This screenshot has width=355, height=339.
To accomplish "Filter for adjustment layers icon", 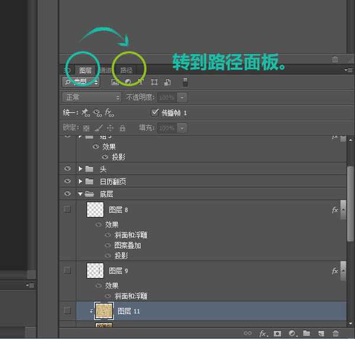I will 128,82.
